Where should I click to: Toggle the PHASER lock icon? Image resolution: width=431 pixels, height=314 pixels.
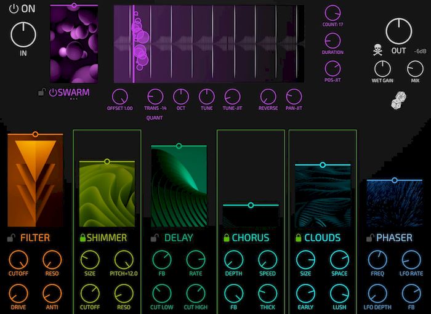point(370,238)
